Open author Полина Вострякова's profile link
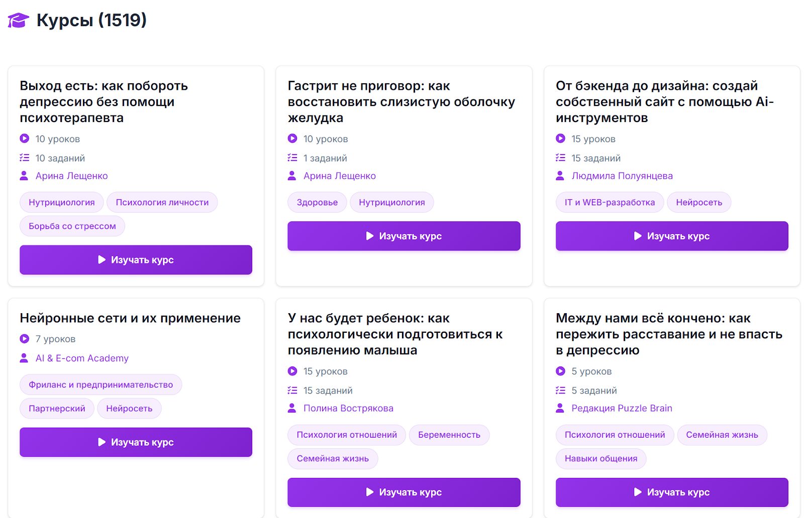The image size is (804, 518). 348,408
